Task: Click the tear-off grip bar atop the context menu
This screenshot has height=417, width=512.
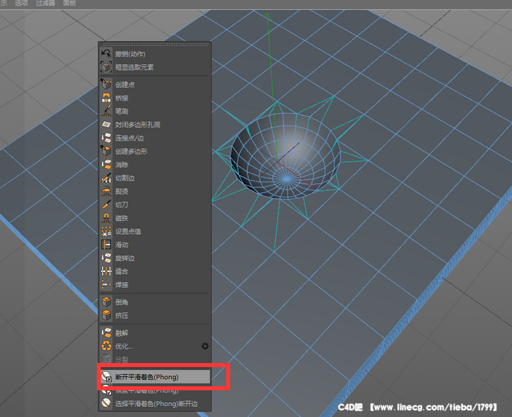Action: click(x=154, y=44)
